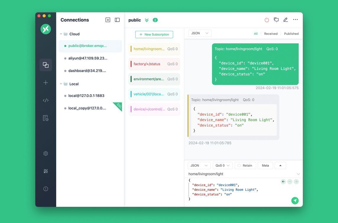Screen dimensions: 338x223
Task: Open the Meta button
Action: pos(265,165)
